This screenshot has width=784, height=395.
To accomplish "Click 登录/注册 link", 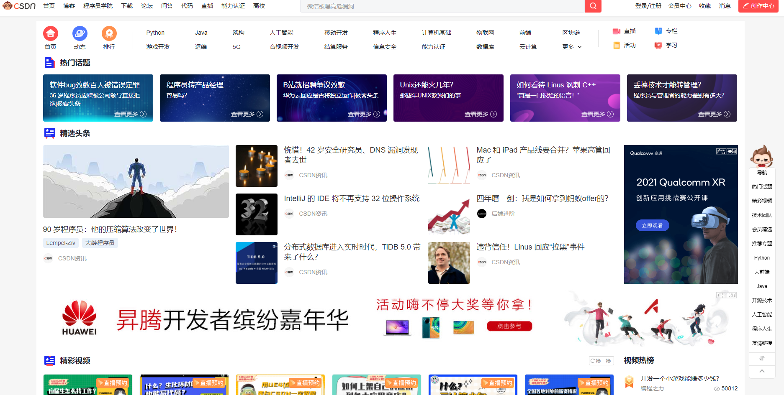I will (648, 6).
